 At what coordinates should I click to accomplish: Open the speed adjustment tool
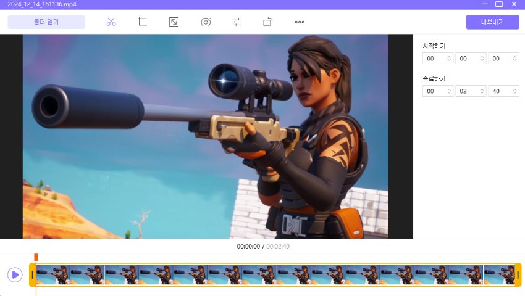(206, 22)
